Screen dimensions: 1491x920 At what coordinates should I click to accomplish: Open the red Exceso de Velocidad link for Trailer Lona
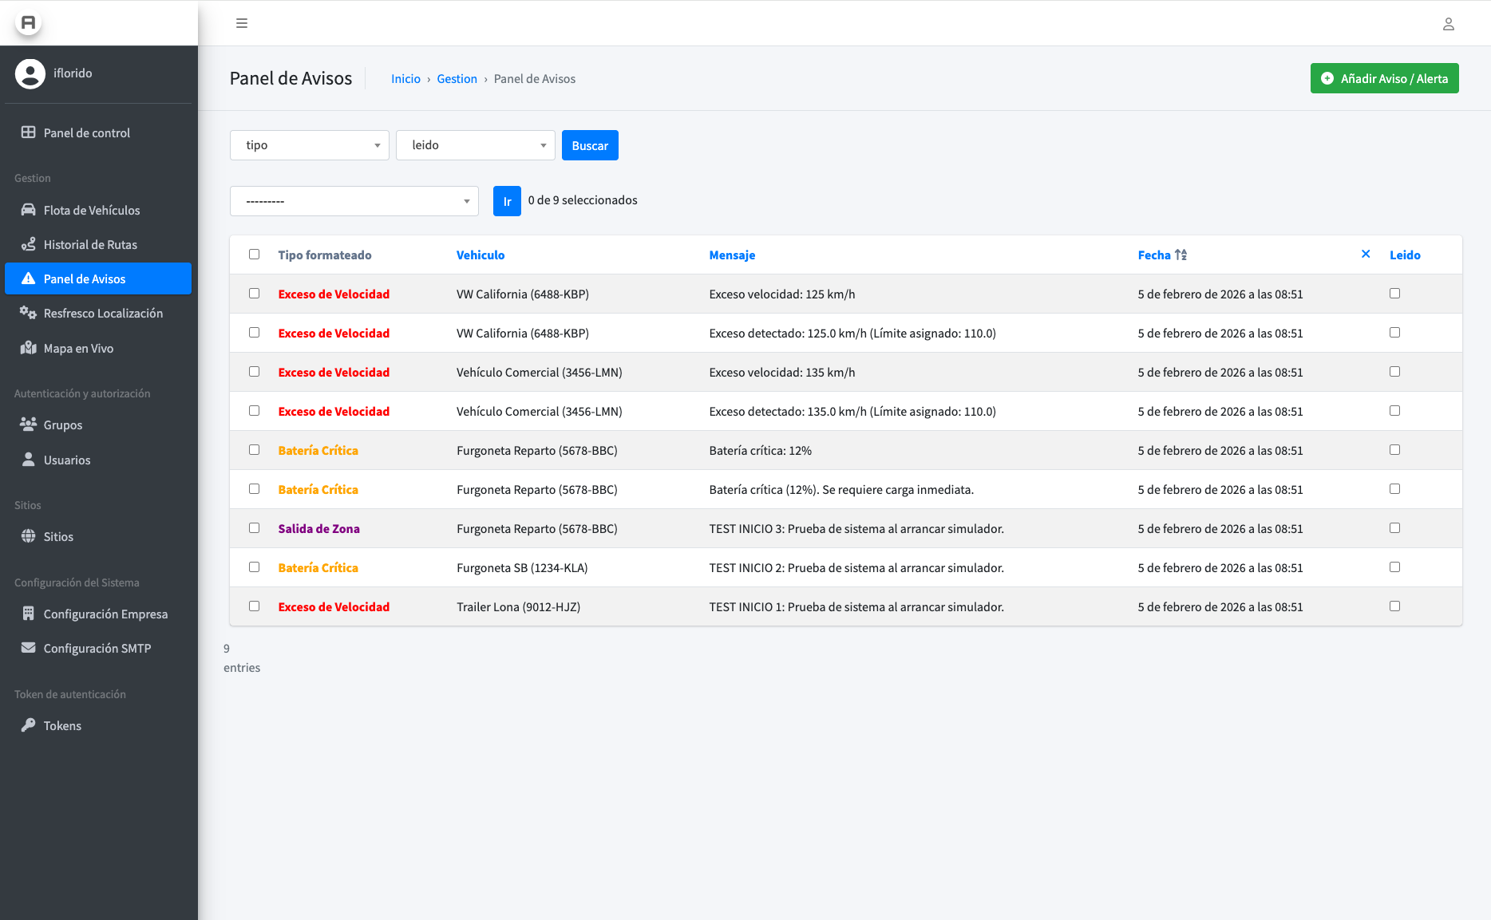(x=334, y=607)
